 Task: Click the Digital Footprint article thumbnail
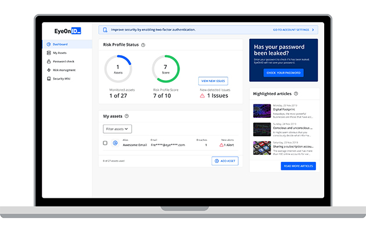pyautogui.click(x=262, y=111)
